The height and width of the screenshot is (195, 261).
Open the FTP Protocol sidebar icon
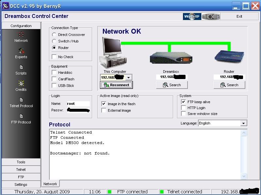pos(21,116)
